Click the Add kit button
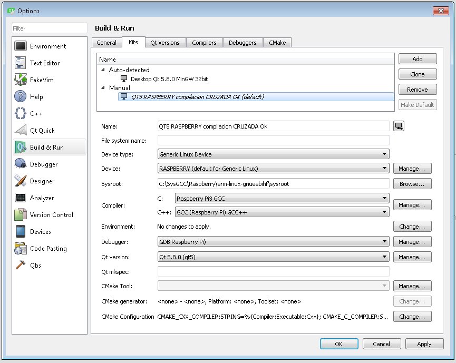This screenshot has width=456, height=363. pos(418,59)
